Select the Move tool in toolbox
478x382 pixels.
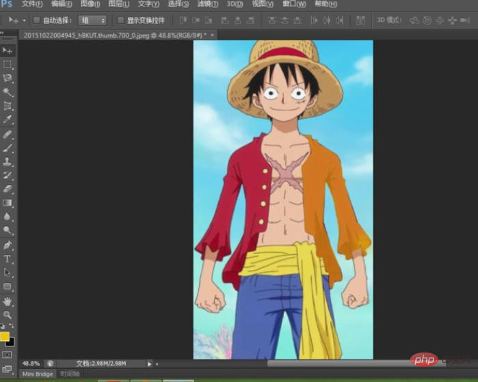click(x=7, y=51)
